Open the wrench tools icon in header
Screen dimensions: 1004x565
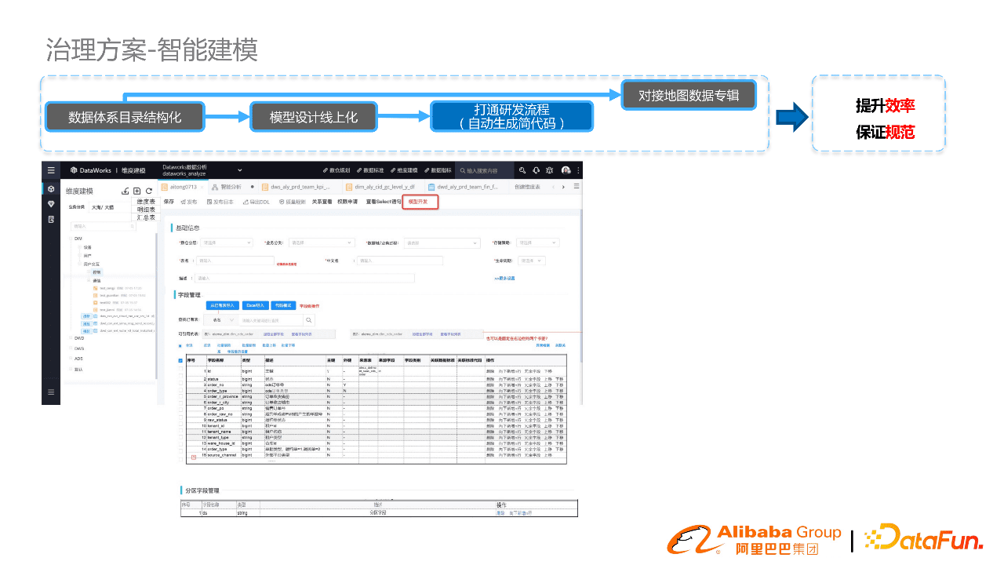522,170
